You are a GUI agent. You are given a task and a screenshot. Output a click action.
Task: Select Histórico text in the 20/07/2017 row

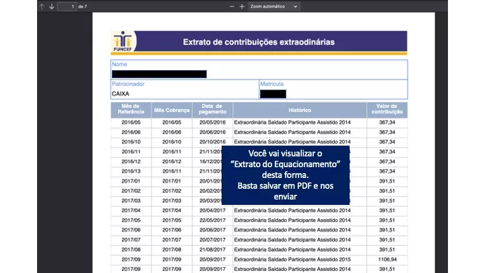coord(292,240)
